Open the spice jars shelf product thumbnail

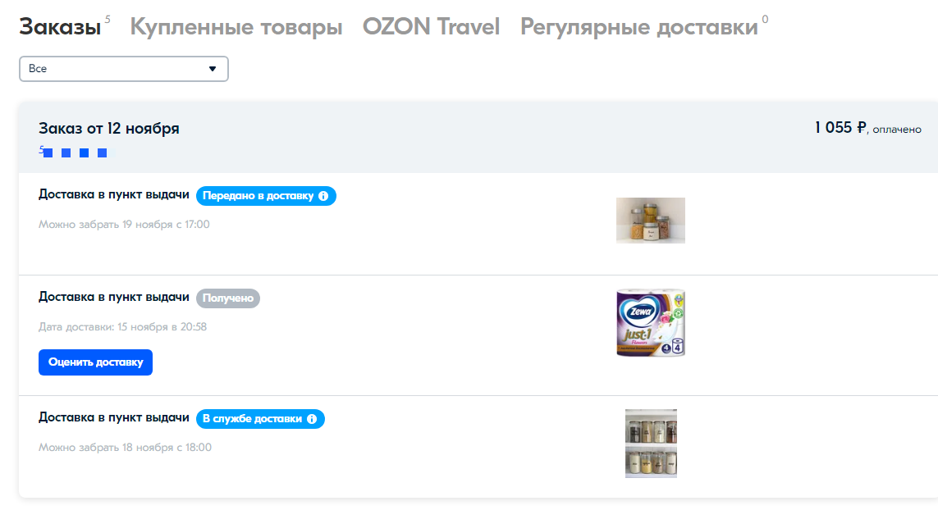coord(651,444)
